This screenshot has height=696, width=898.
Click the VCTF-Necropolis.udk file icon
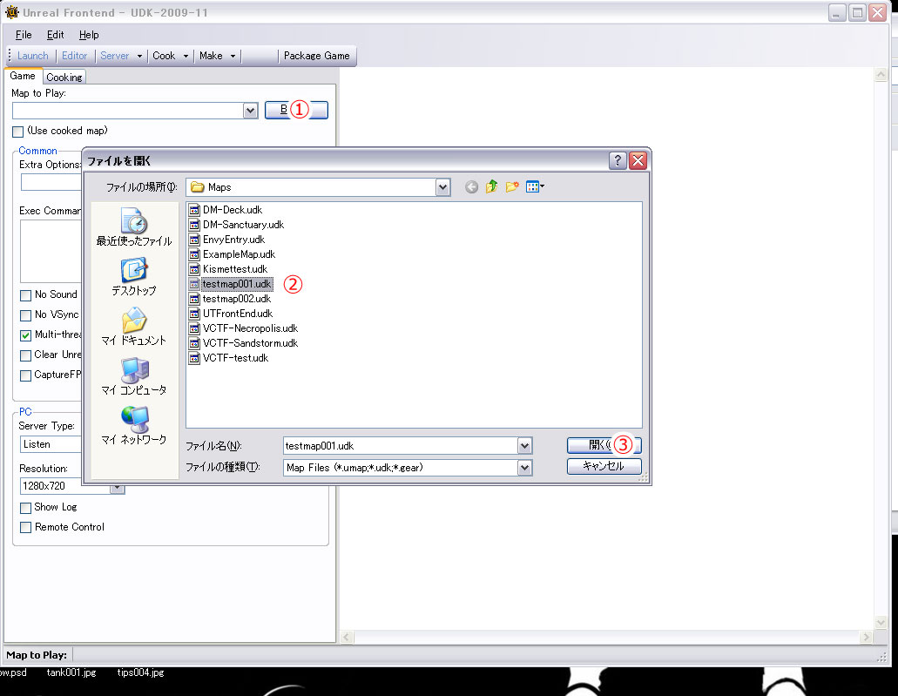pos(195,328)
